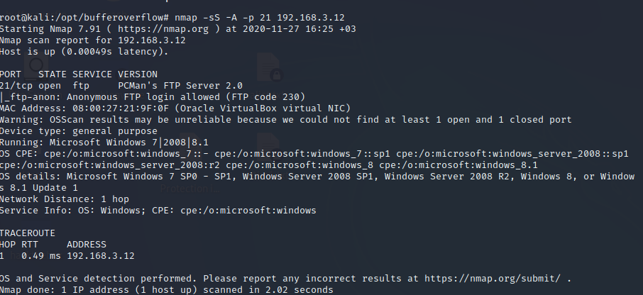This screenshot has height=295, width=643.
Task: Click the nmap -sS -A command text
Action: 260,18
